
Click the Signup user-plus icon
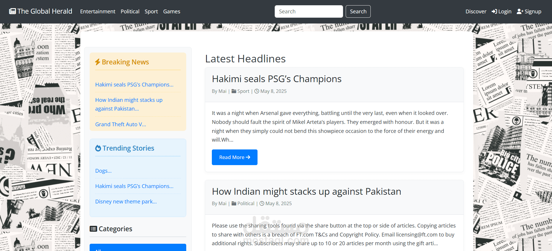coord(520,11)
